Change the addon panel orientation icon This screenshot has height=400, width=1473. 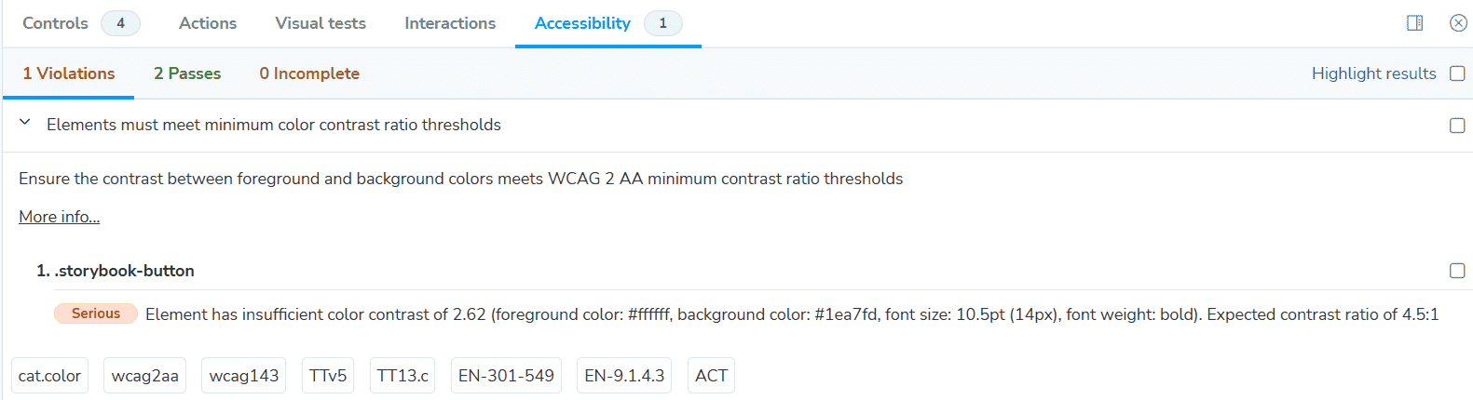[x=1414, y=23]
